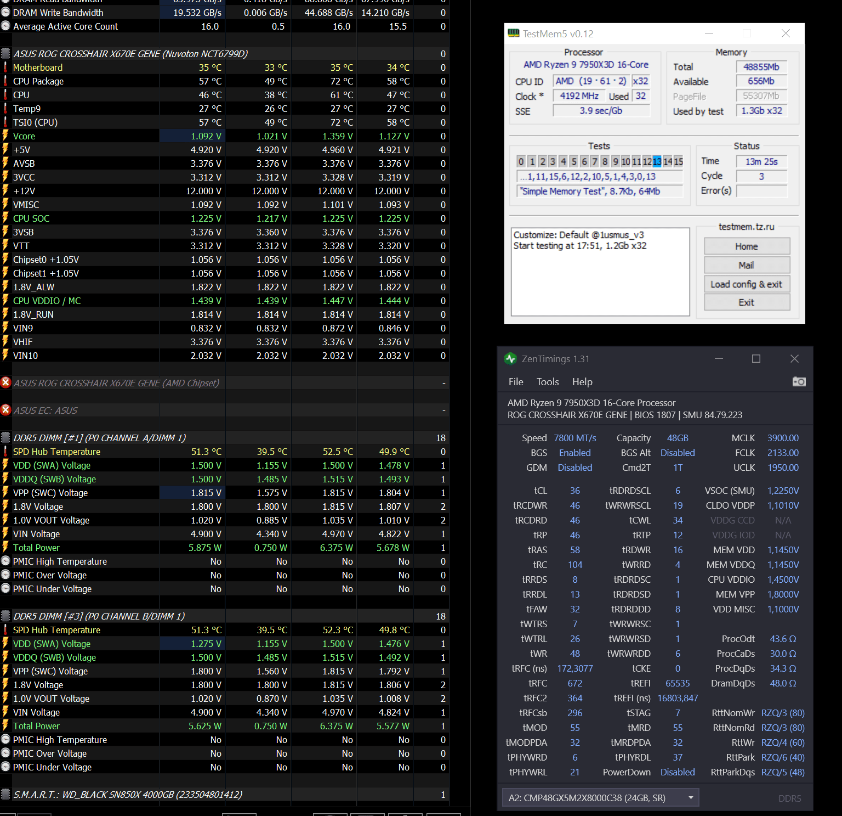The height and width of the screenshot is (816, 842).
Task: Click the red X icon beside ASUS EC: ASUS
Action: coord(5,410)
